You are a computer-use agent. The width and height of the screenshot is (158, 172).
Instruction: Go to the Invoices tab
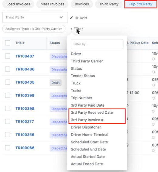(82, 4)
